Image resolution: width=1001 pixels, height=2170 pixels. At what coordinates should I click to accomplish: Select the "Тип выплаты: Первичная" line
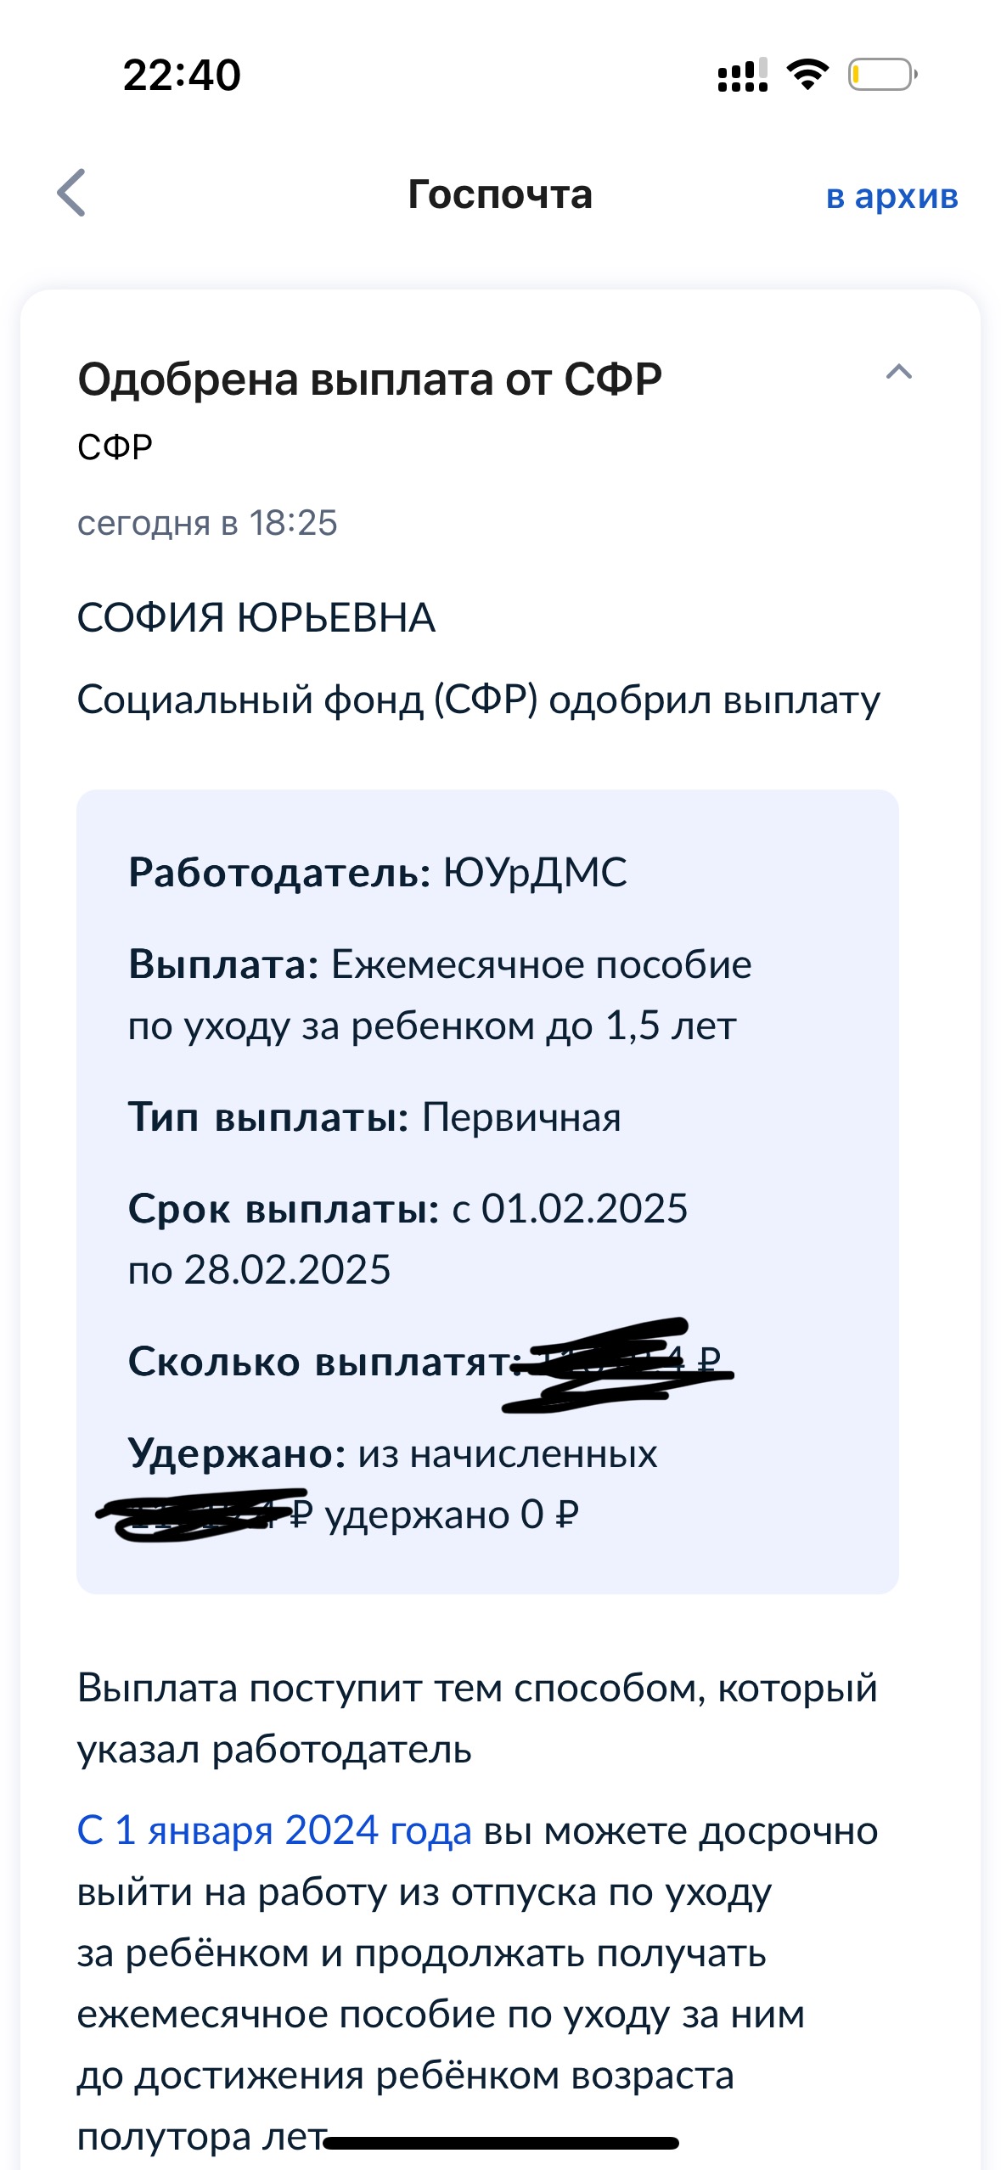coord(374,1119)
